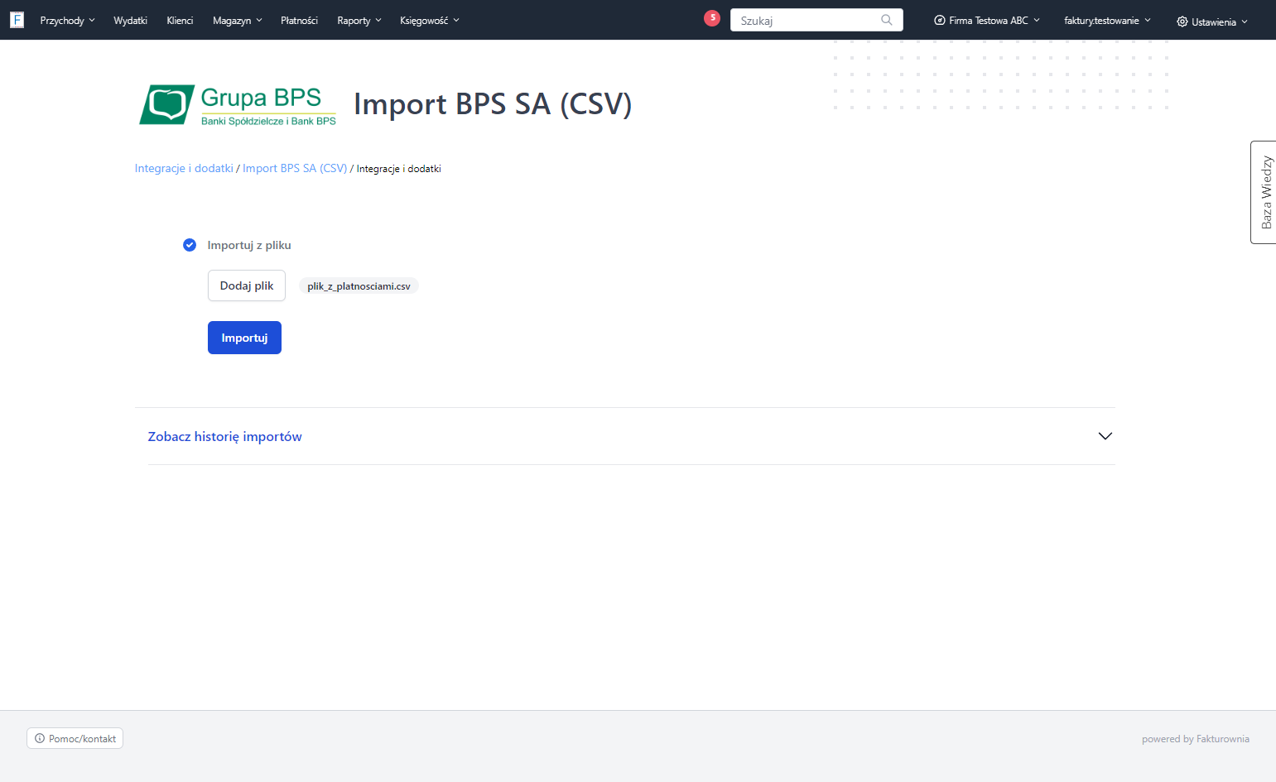Open the faktury.testowanie account menu
Viewport: 1276px width, 782px height.
coord(1107,20)
